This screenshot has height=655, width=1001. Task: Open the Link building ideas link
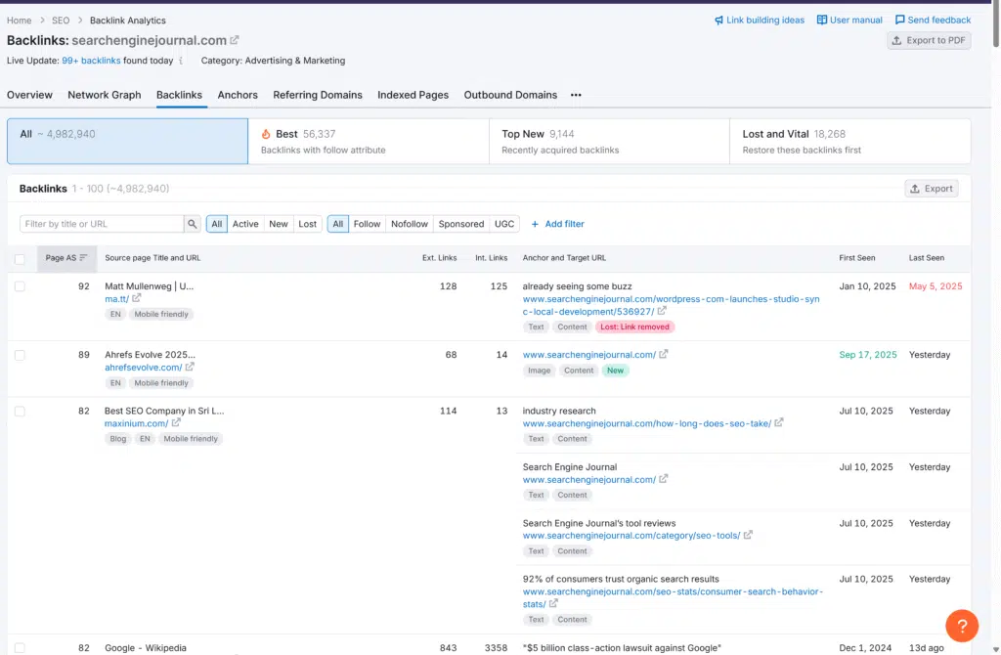[760, 20]
